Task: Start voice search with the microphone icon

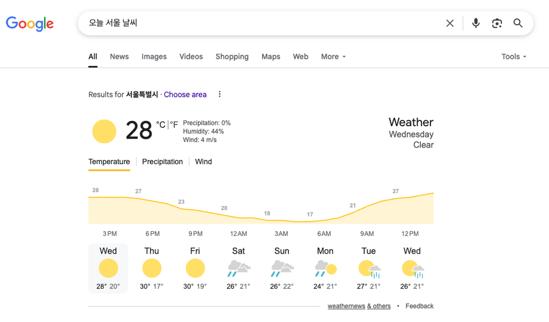Action: (x=476, y=24)
